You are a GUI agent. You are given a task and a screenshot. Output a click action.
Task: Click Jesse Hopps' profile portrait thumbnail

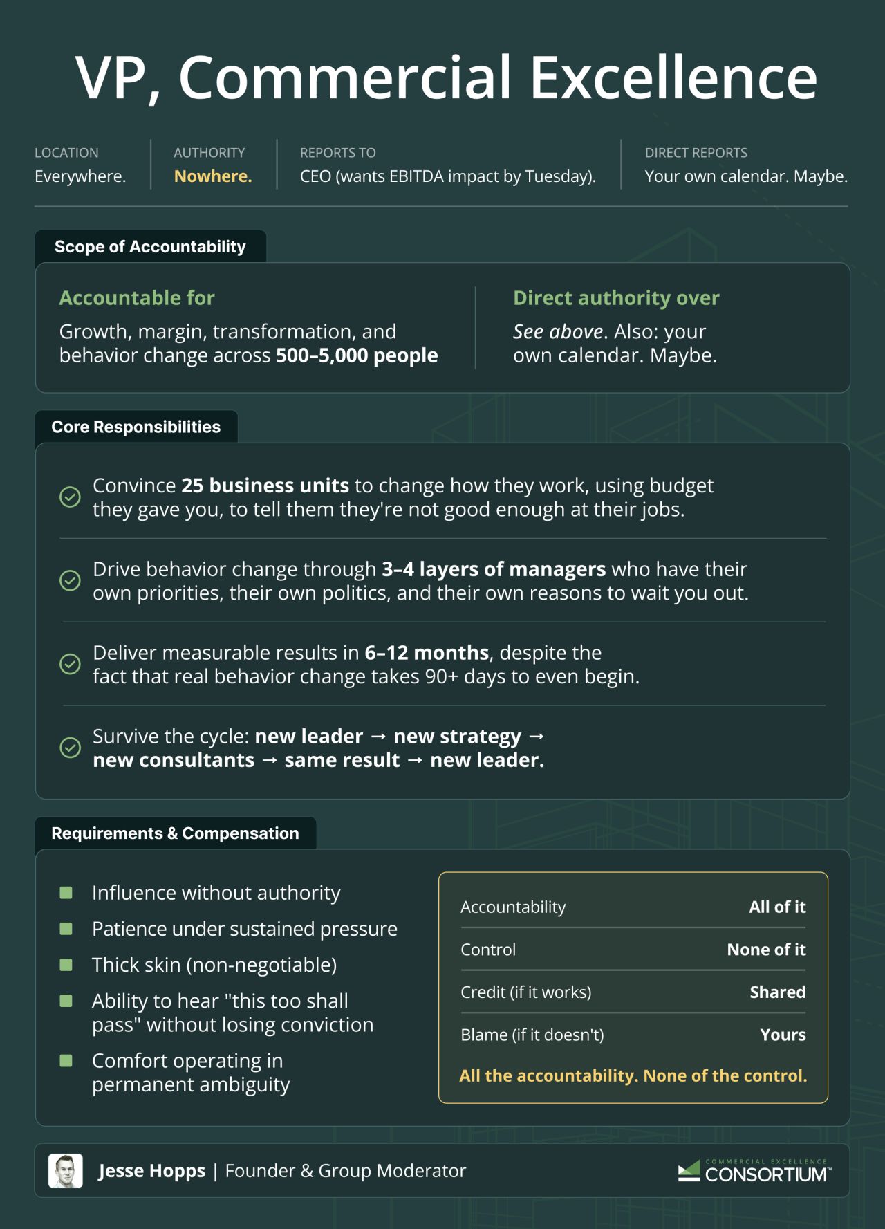pyautogui.click(x=66, y=1171)
